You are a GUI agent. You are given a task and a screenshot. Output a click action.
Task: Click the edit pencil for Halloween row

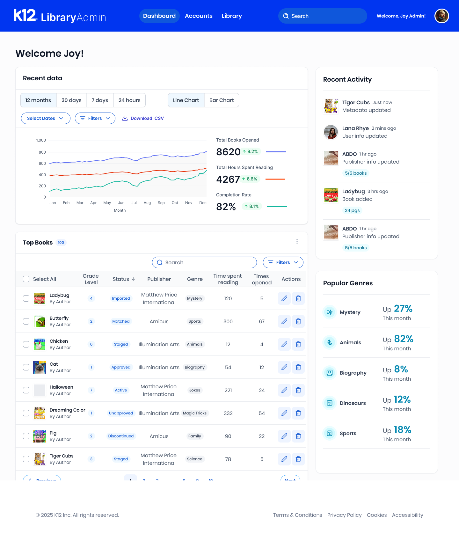point(284,390)
